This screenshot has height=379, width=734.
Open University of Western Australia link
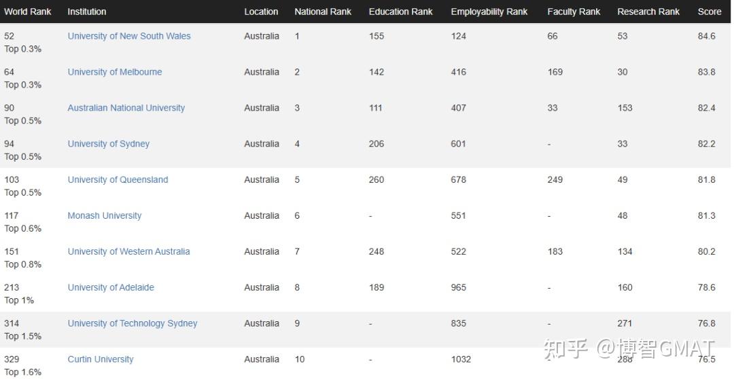pyautogui.click(x=128, y=252)
